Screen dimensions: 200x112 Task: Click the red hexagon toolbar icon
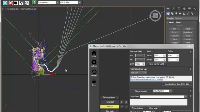coord(11,3)
